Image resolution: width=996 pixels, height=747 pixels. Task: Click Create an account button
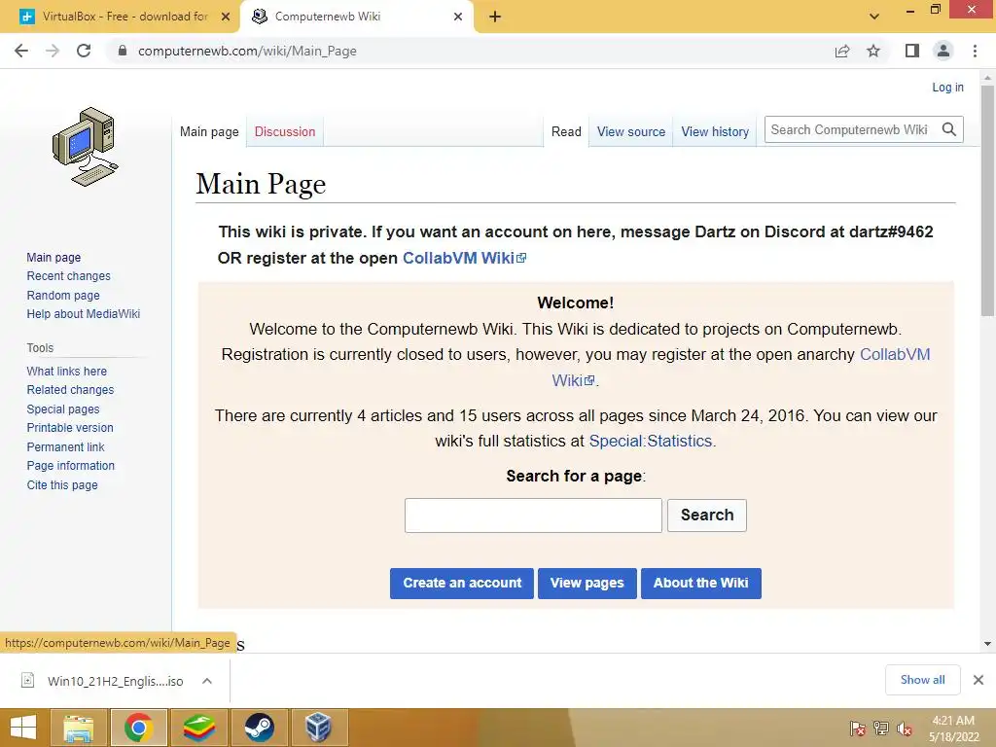[462, 584]
